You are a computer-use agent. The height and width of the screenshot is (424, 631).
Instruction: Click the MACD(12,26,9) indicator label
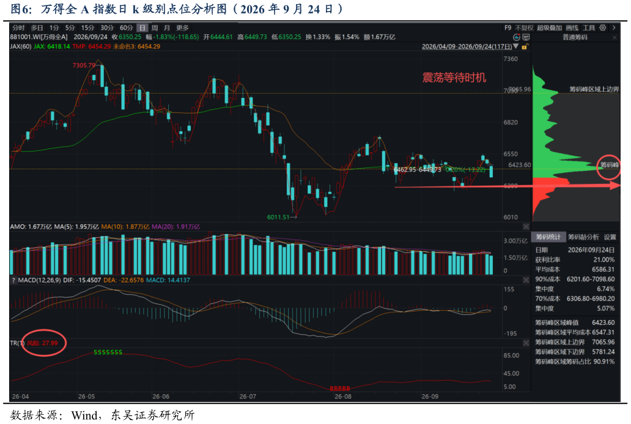click(x=39, y=280)
